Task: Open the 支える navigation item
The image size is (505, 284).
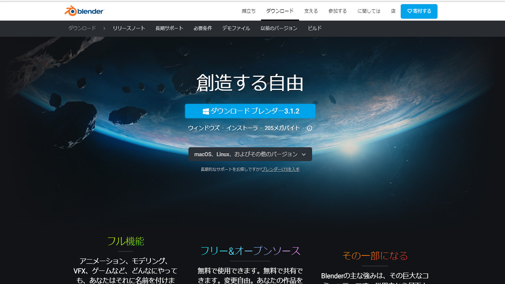Action: click(x=311, y=11)
